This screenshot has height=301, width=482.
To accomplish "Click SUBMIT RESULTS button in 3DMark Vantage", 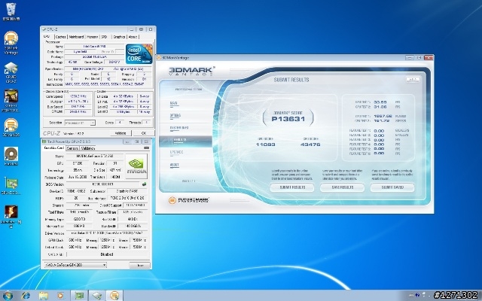I will [x=292, y=187].
